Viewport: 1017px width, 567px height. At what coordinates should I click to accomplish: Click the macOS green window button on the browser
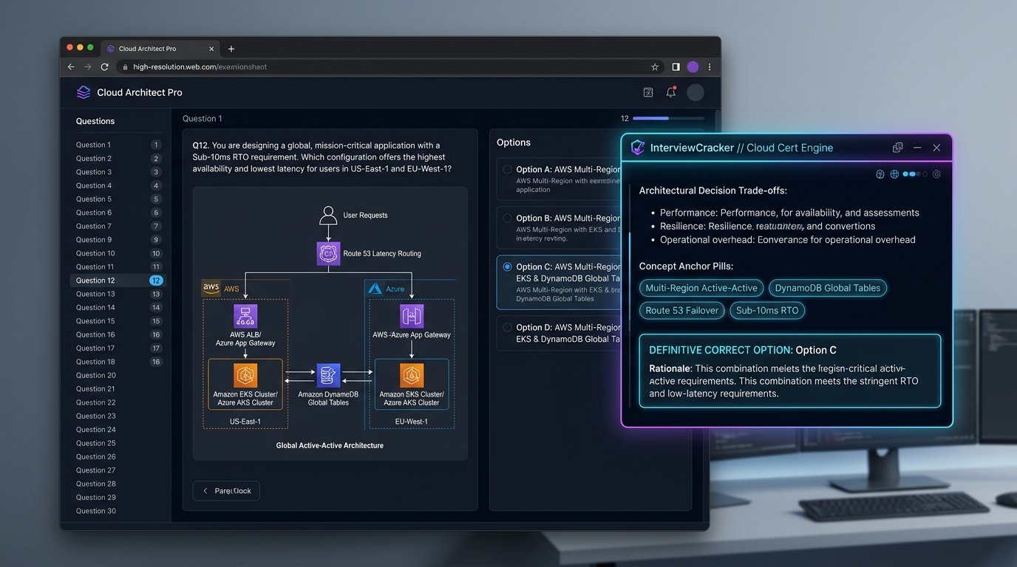pos(90,47)
